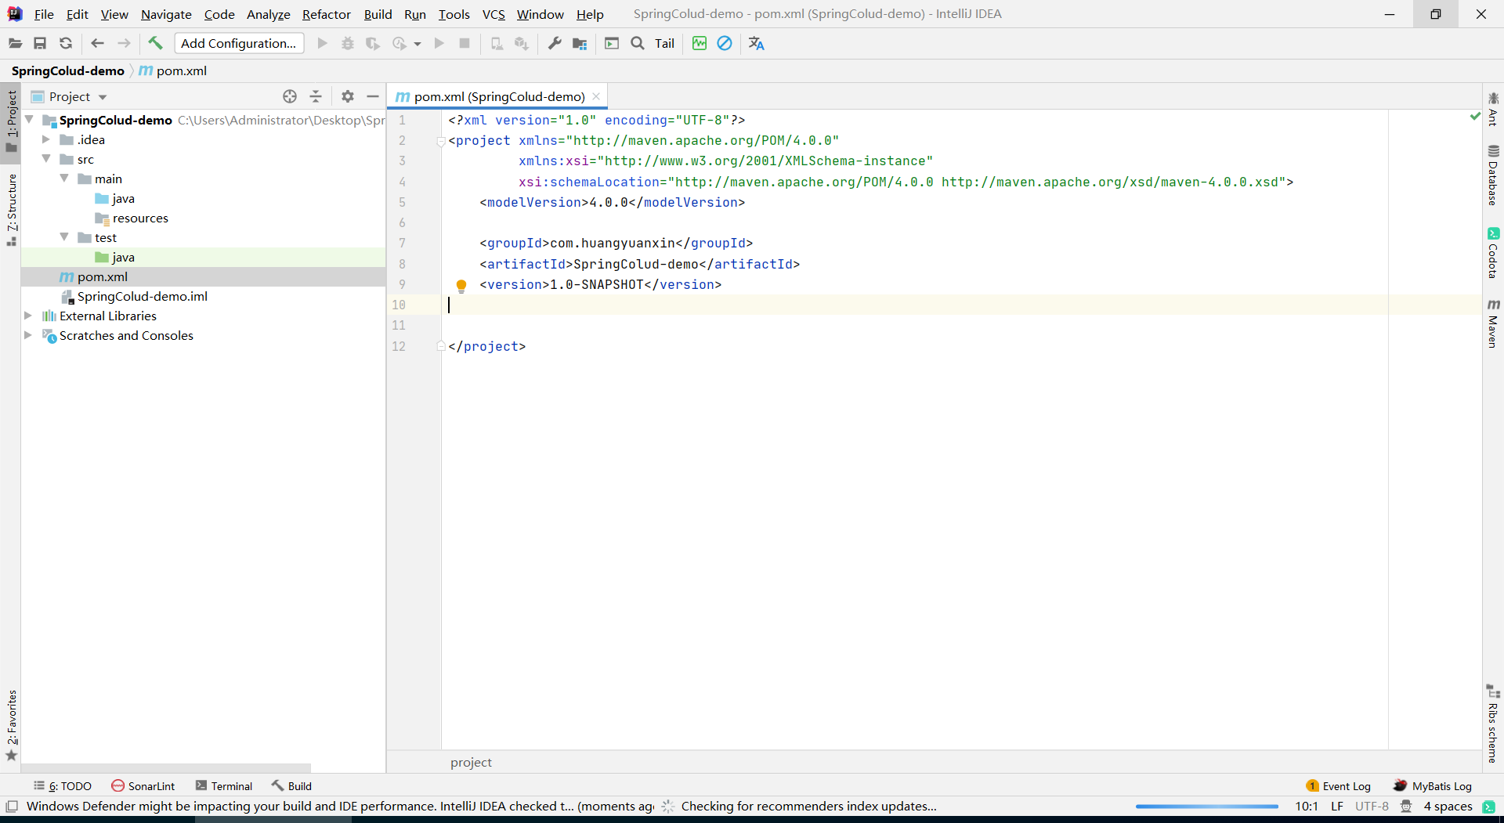Click the Codota status bar icon

(1489, 807)
